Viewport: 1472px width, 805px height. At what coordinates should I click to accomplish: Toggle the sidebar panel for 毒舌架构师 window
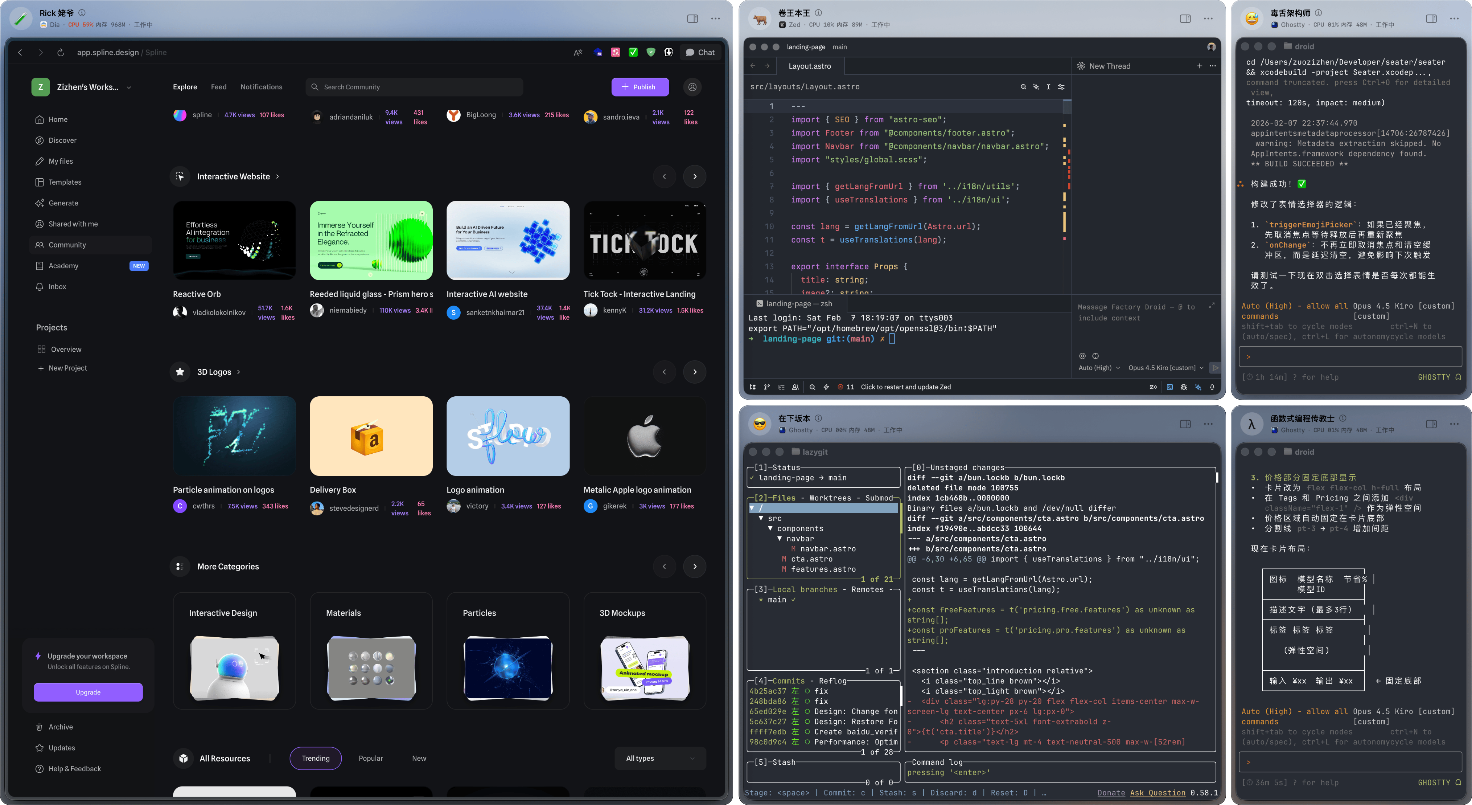[1431, 19]
